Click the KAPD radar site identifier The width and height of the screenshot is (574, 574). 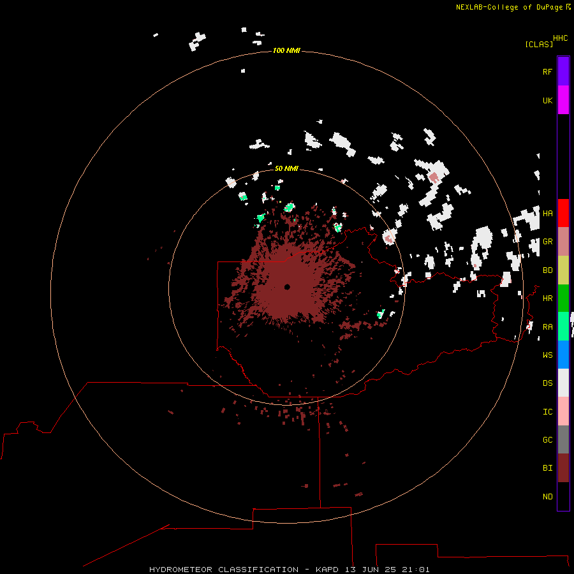tap(328, 570)
